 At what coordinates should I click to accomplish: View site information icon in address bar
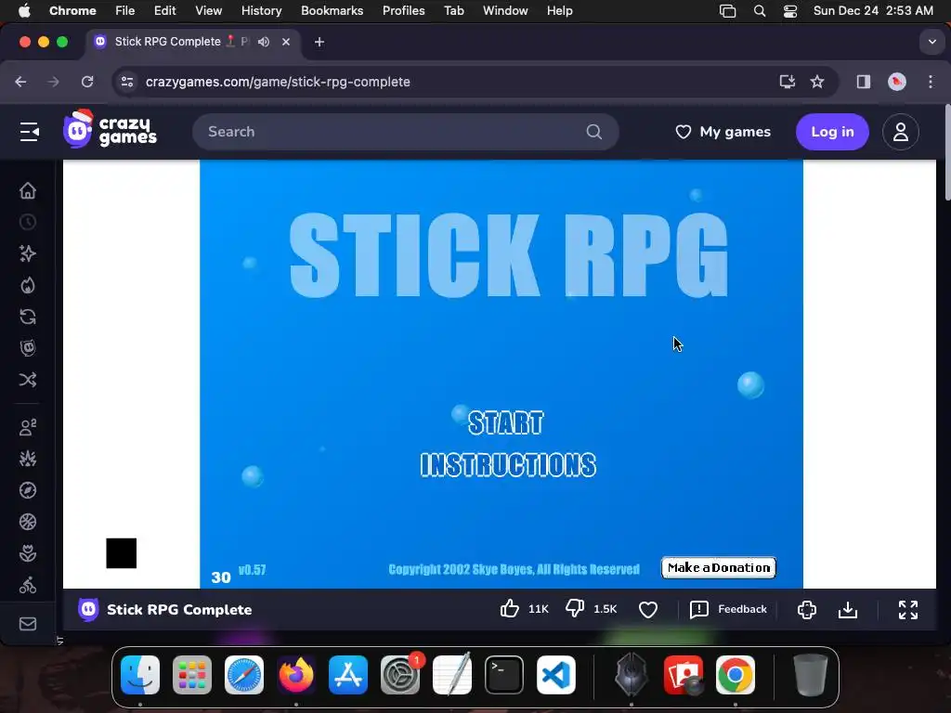(x=126, y=82)
